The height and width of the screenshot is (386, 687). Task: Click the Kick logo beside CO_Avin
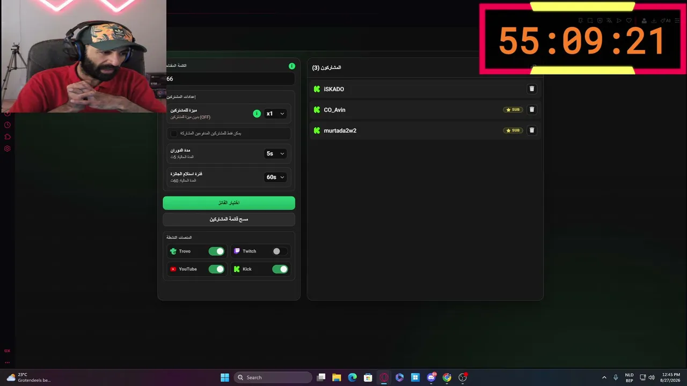(317, 110)
